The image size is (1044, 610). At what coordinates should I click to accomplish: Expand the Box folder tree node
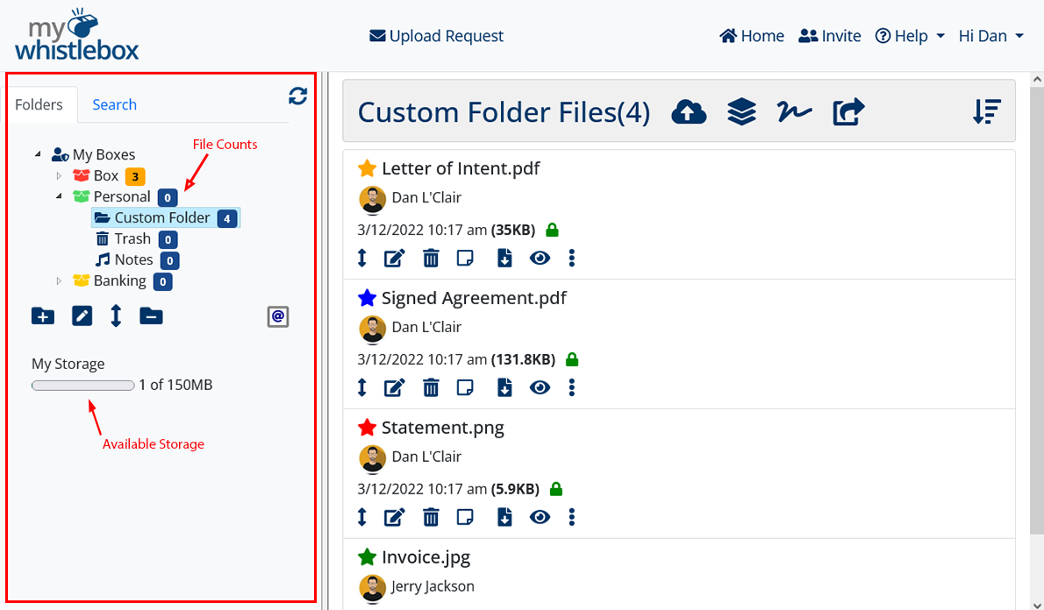(x=60, y=176)
